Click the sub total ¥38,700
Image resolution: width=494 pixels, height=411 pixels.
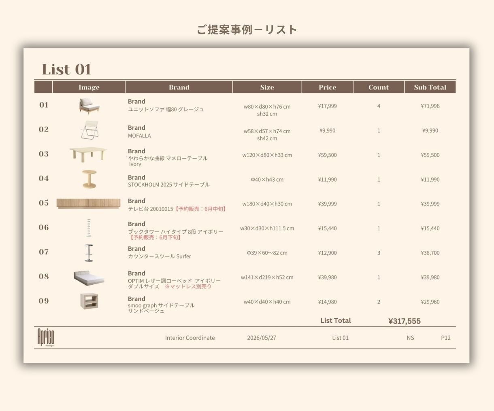pyautogui.click(x=430, y=253)
